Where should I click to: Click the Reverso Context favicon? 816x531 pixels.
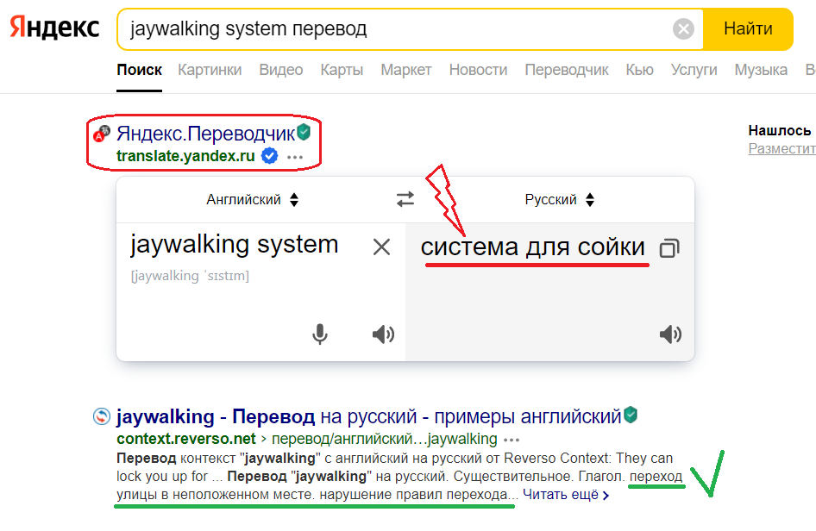click(102, 416)
